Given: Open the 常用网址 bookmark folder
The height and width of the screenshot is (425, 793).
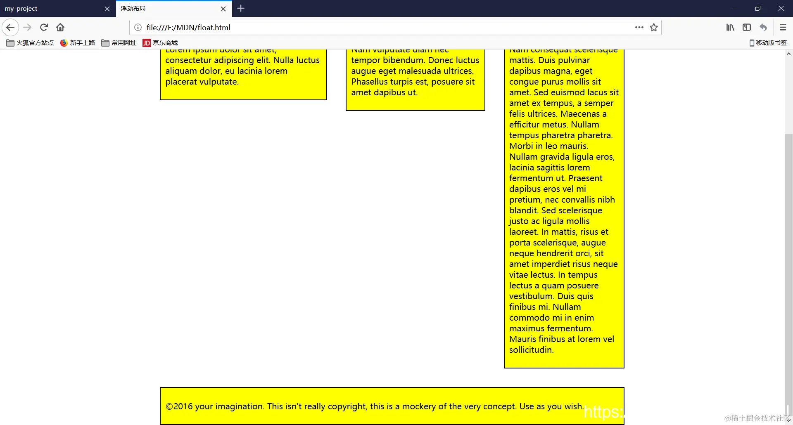Looking at the screenshot, I should click(119, 43).
